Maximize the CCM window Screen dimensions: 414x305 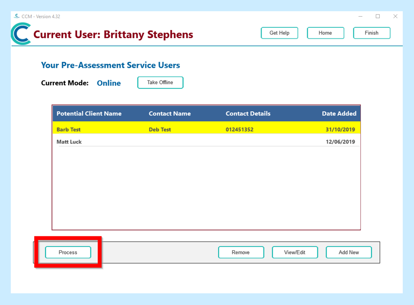tap(378, 16)
